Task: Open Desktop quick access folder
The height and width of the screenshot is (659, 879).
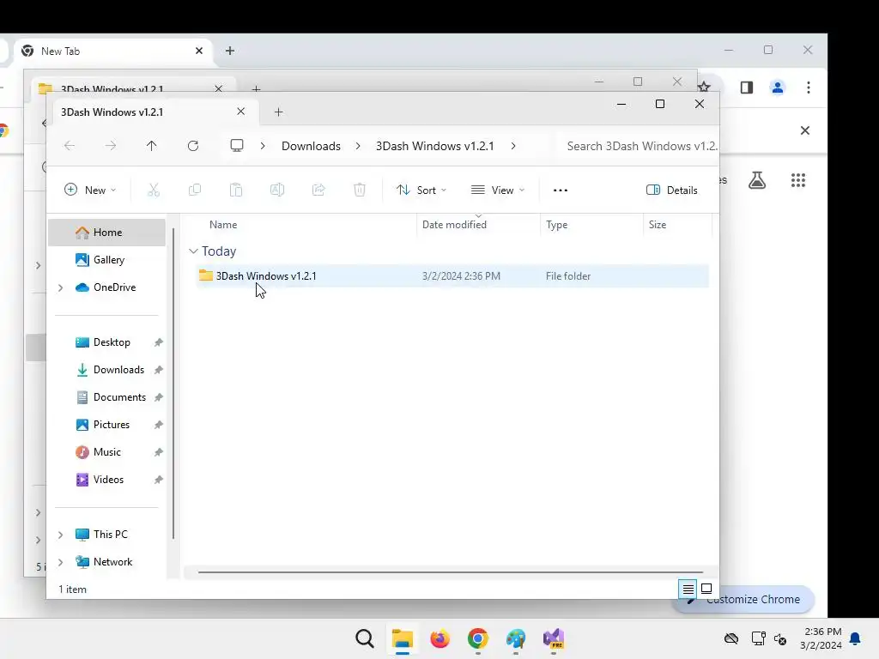Action: (107, 342)
